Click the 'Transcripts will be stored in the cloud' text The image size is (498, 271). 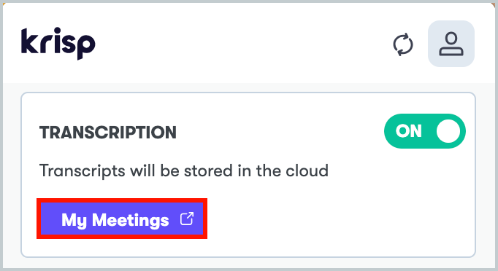[183, 171]
